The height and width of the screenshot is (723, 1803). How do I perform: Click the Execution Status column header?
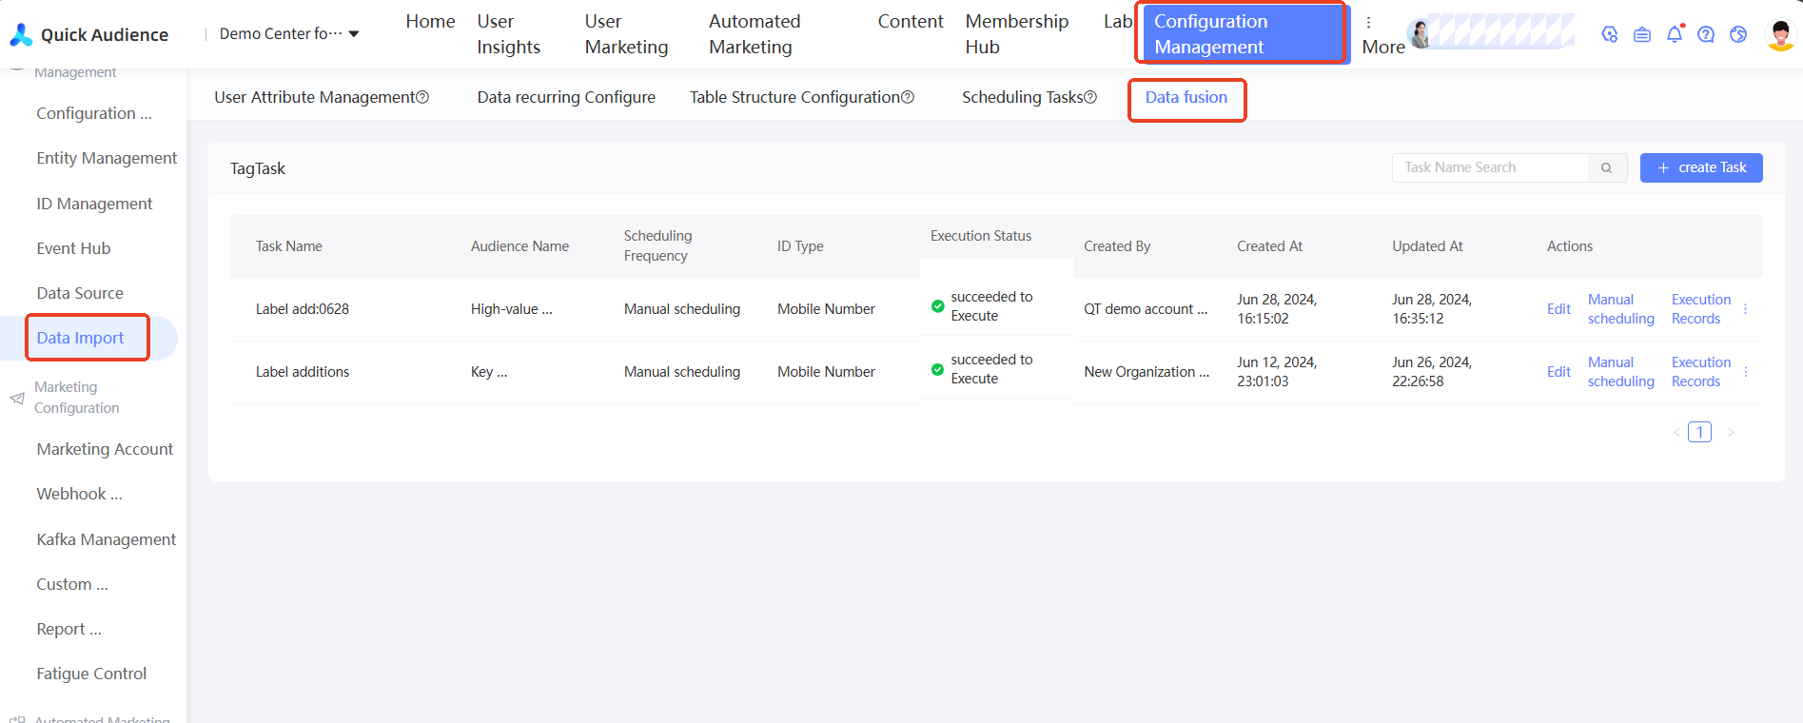[x=981, y=236]
